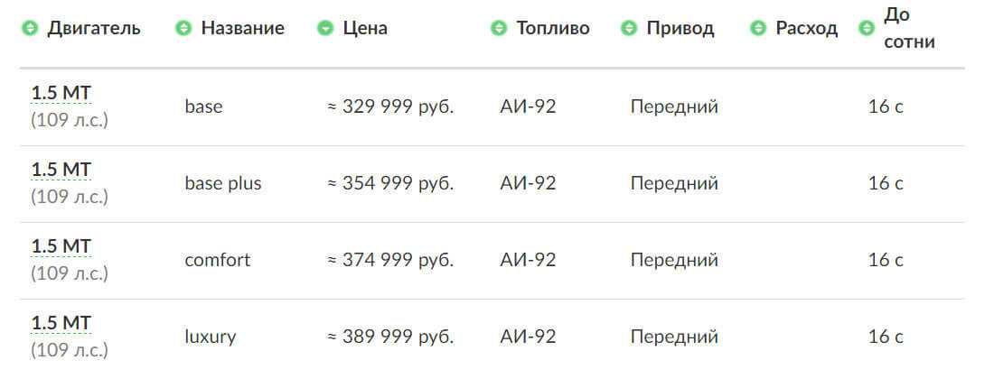Hit the sort icon next to Привод
The height and width of the screenshot is (388, 994).
coord(629,29)
